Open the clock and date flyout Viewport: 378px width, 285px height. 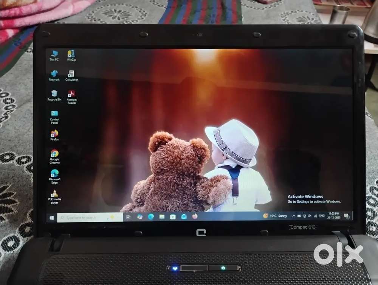point(334,216)
